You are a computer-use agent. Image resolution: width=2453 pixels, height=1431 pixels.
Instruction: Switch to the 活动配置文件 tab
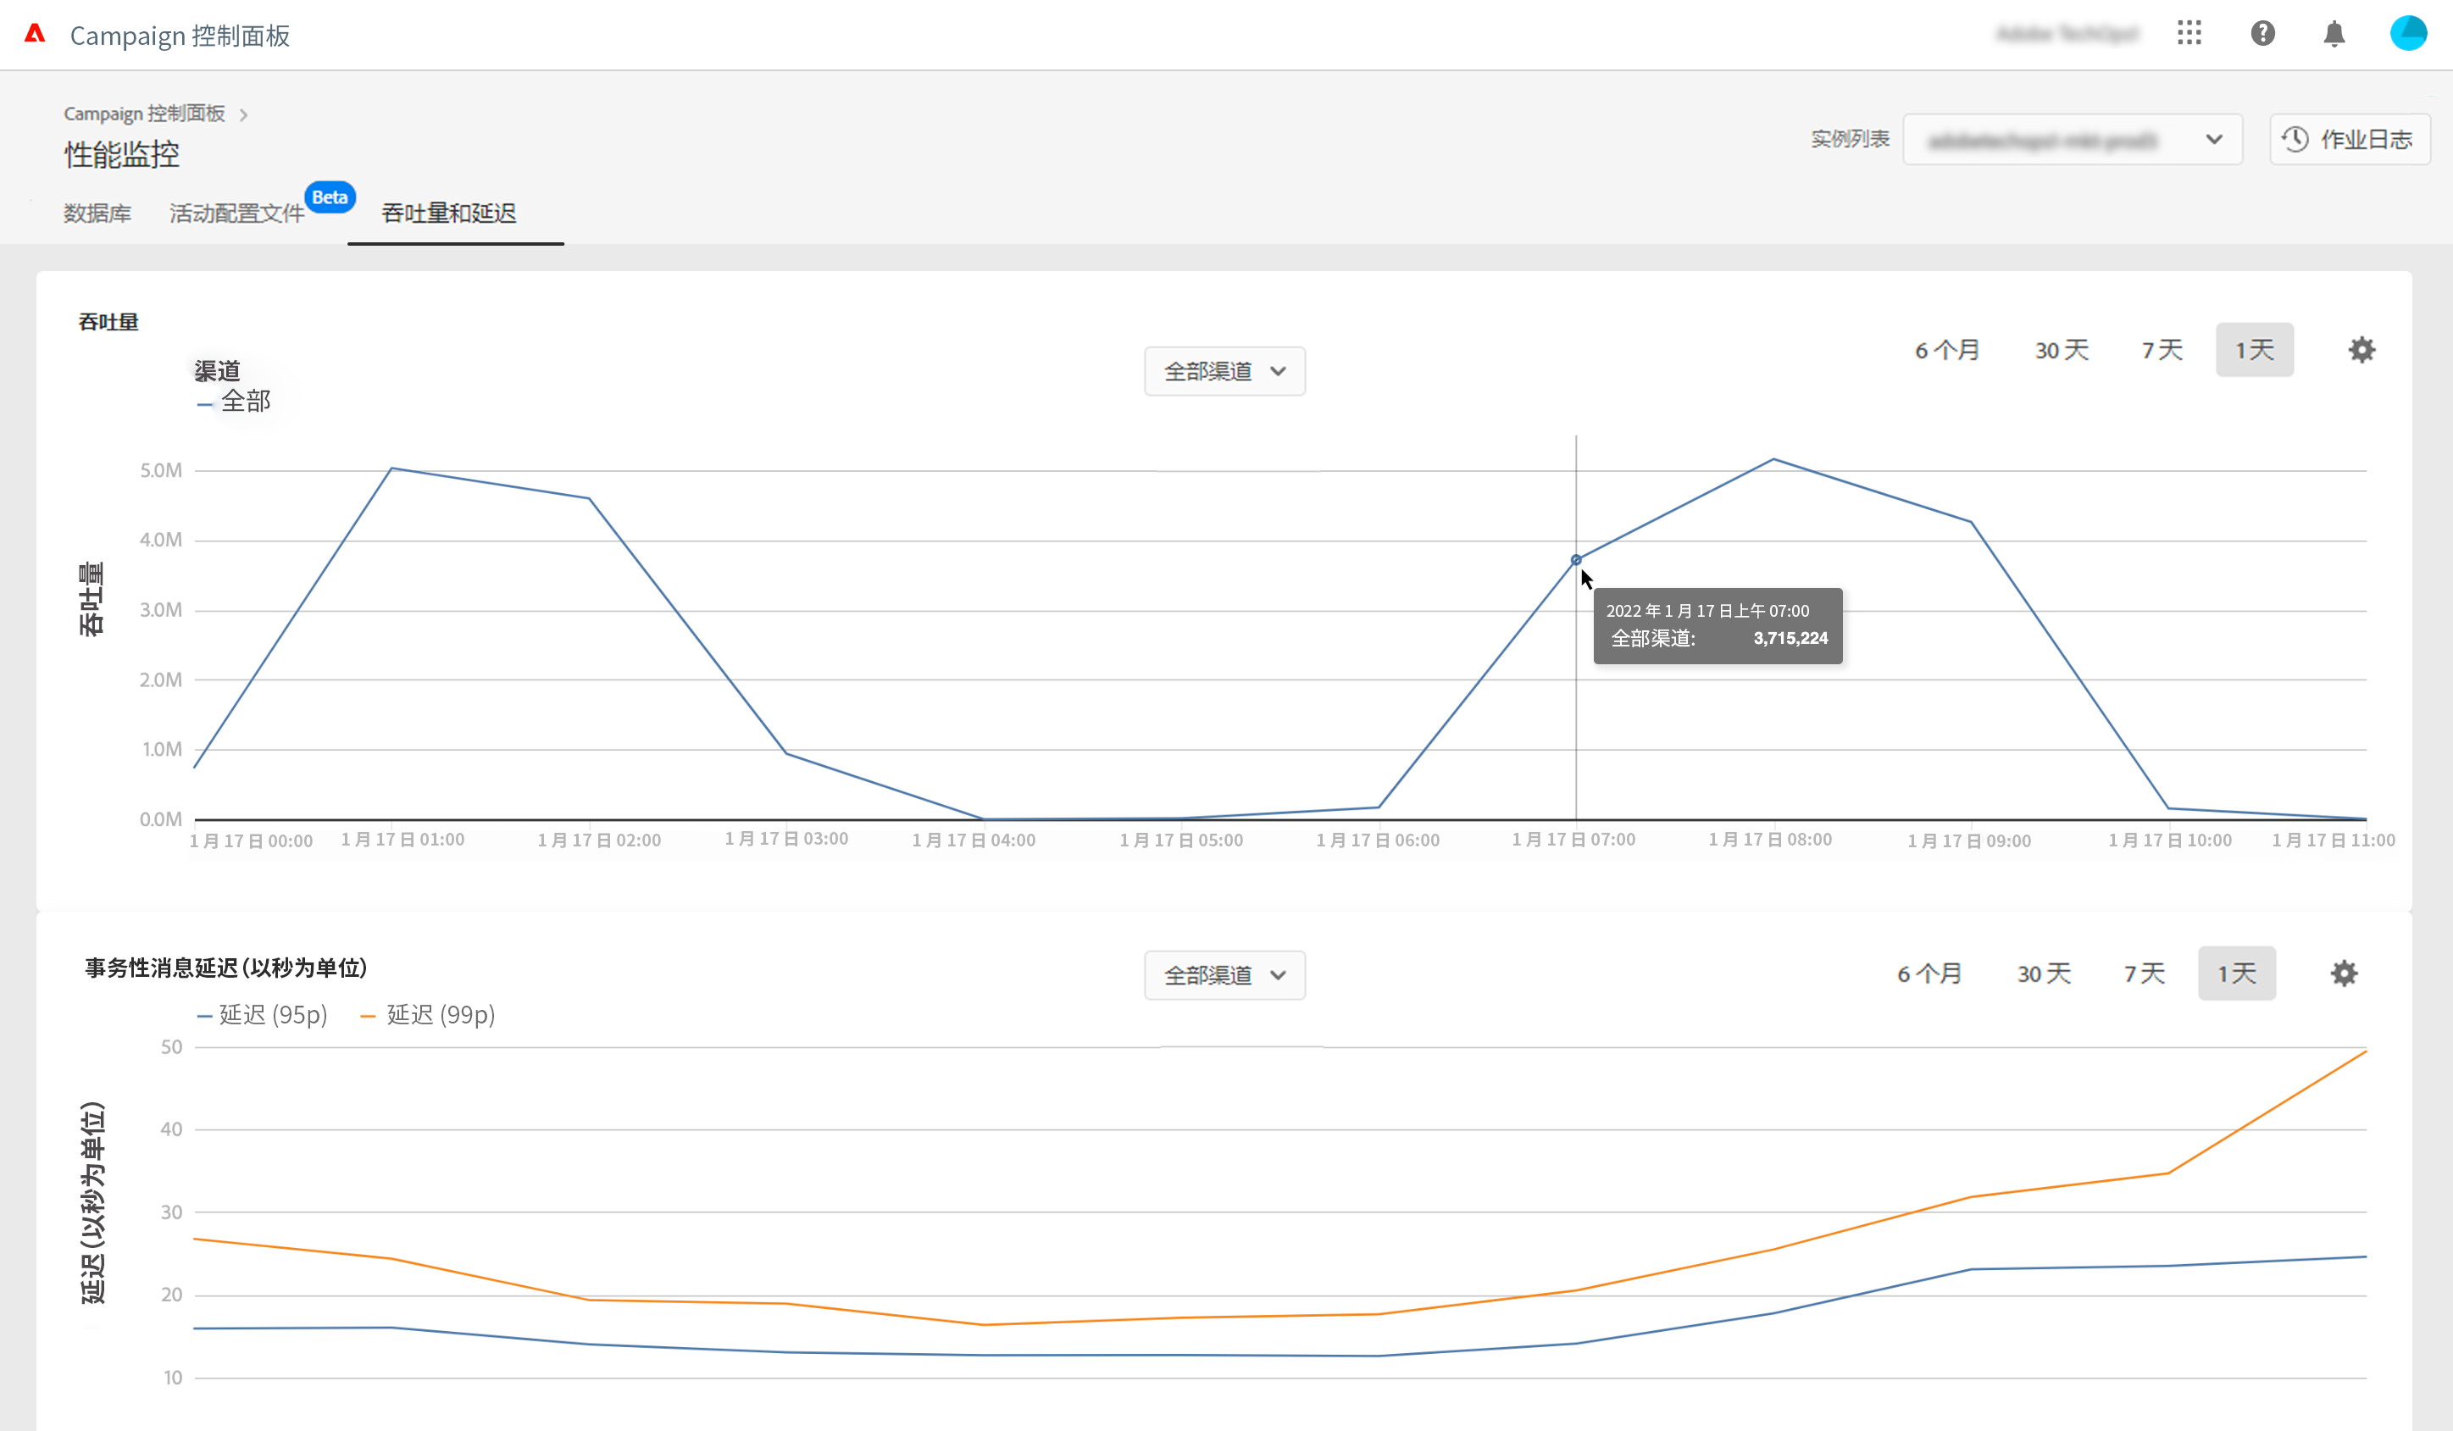coord(236,214)
